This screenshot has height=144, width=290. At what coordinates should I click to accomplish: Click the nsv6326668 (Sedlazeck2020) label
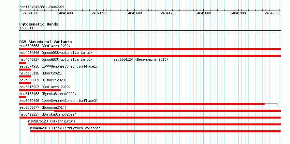coord(45,46)
